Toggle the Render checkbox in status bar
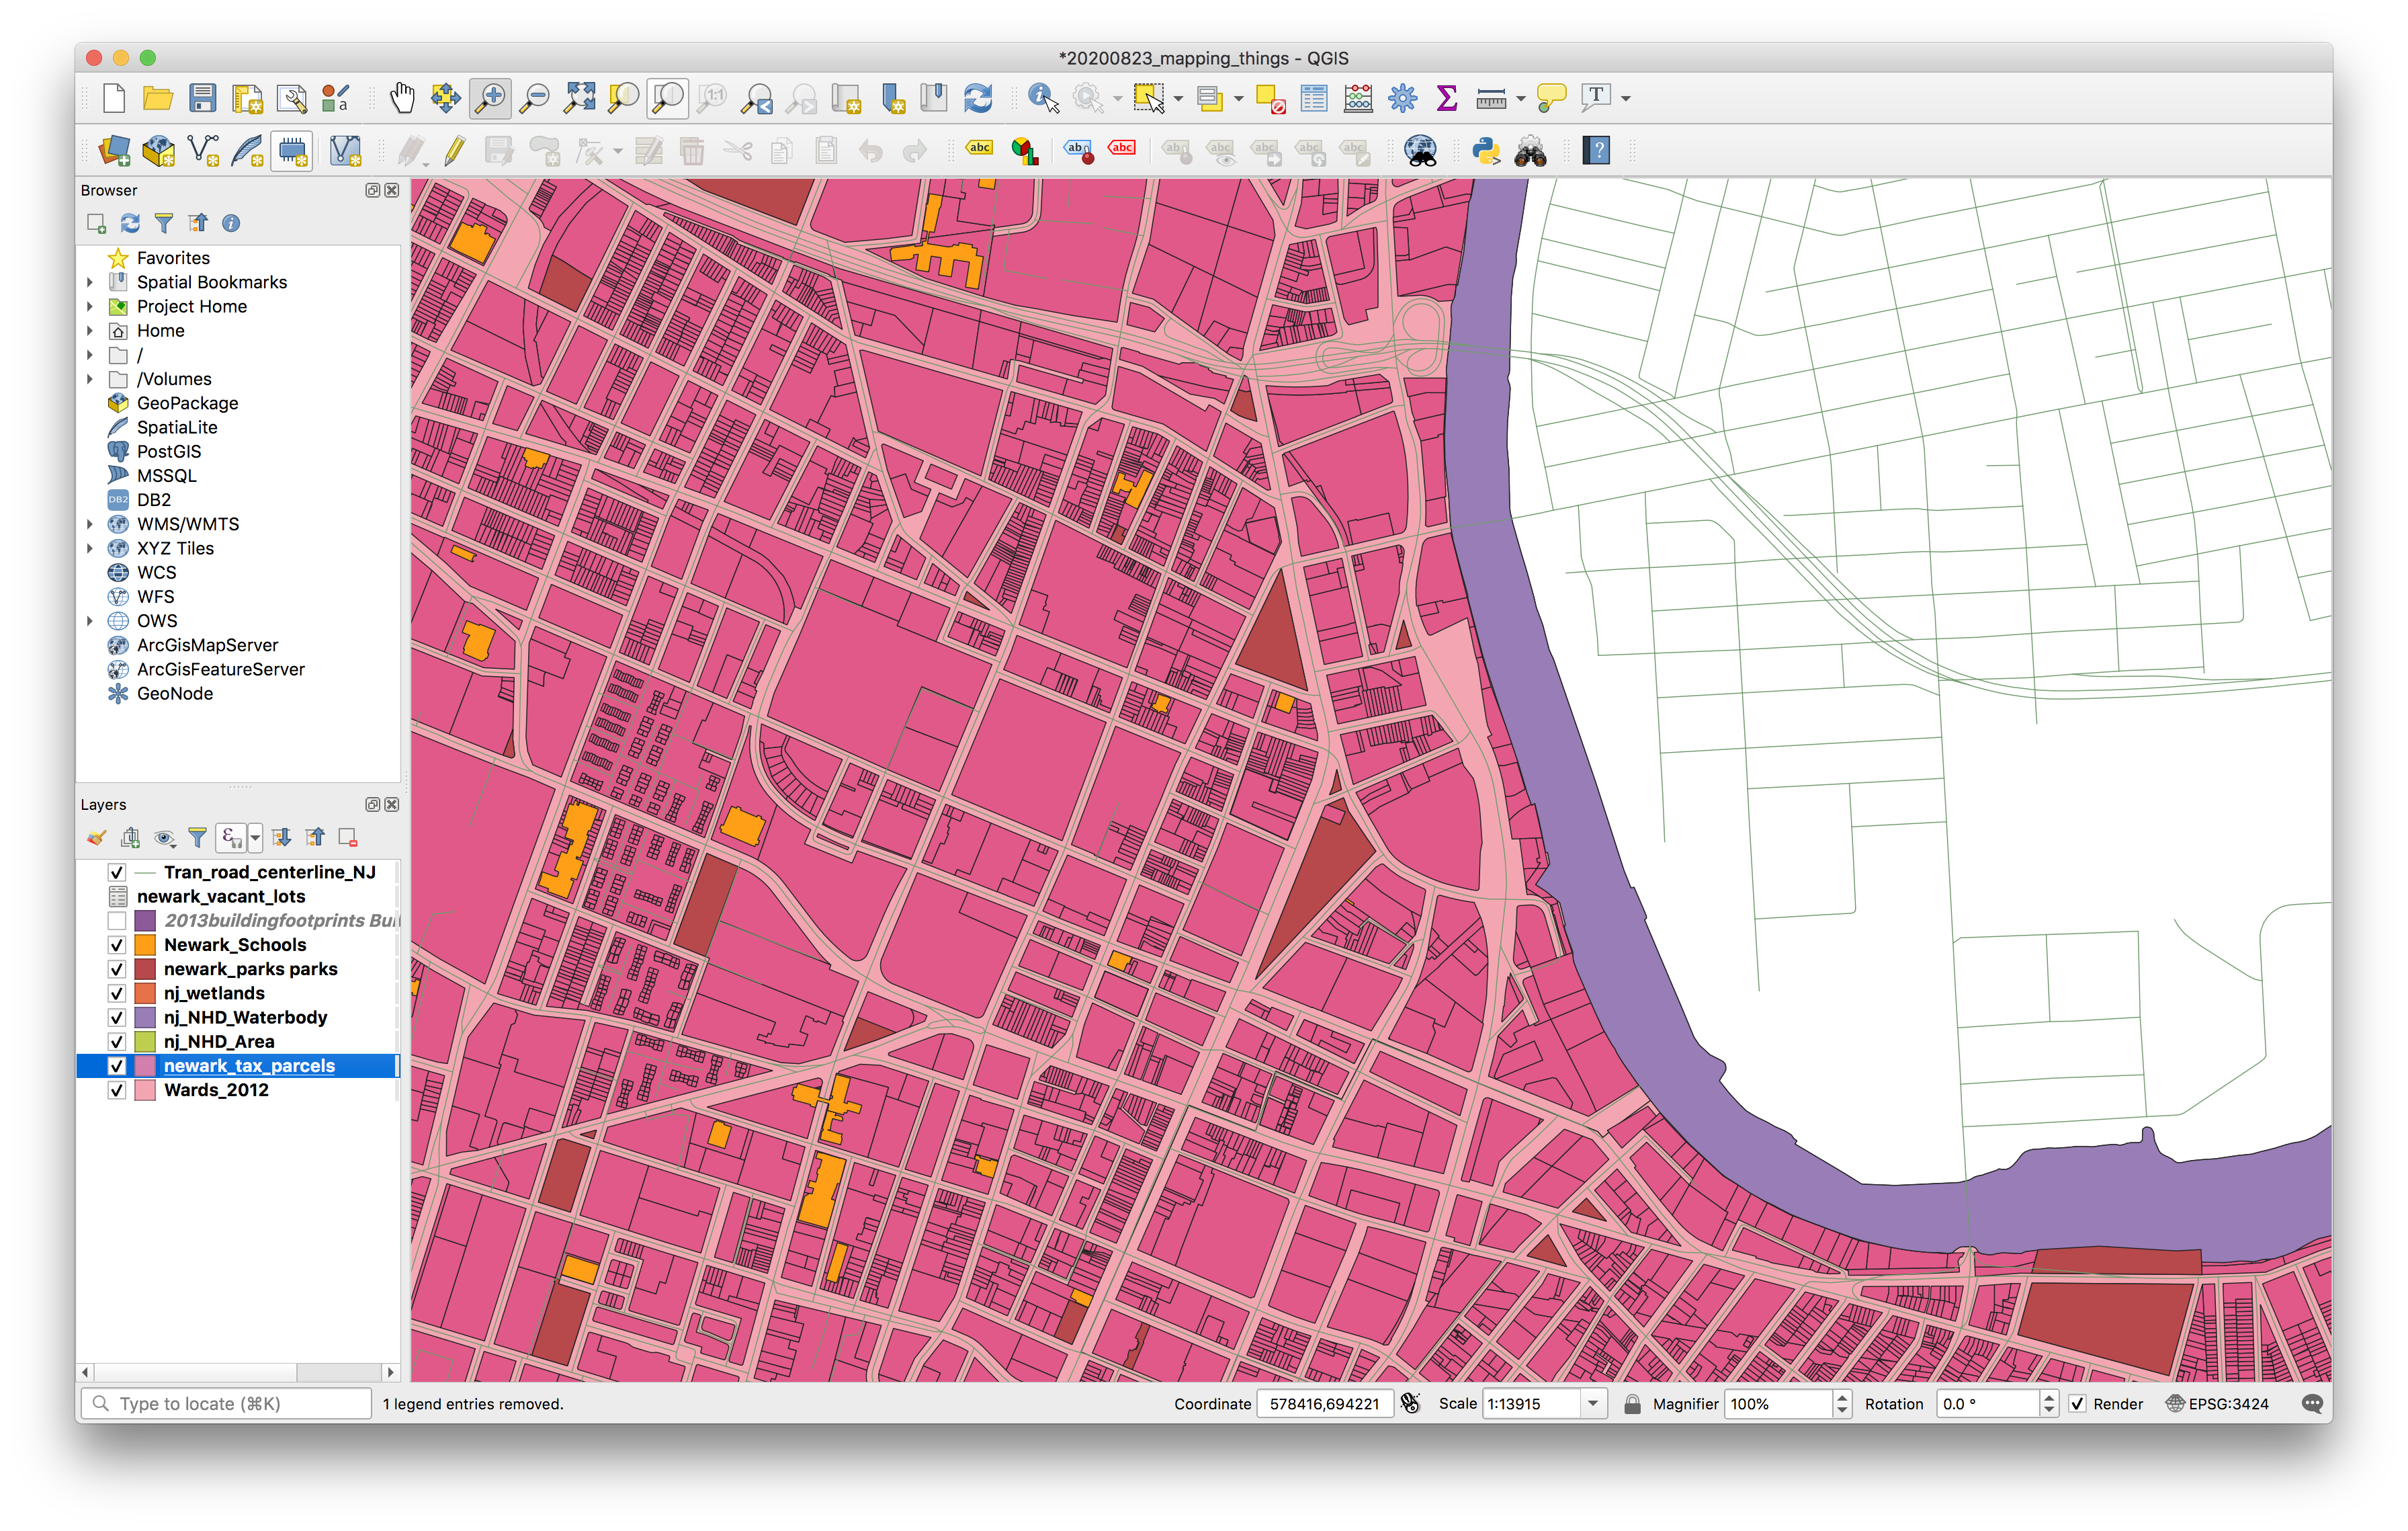This screenshot has height=1531, width=2408. click(x=2077, y=1403)
